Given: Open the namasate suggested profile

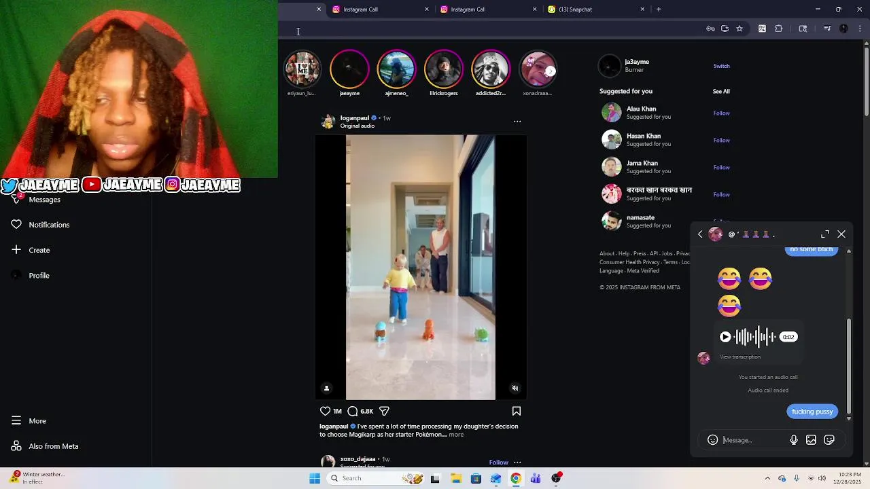Looking at the screenshot, I should pos(640,217).
